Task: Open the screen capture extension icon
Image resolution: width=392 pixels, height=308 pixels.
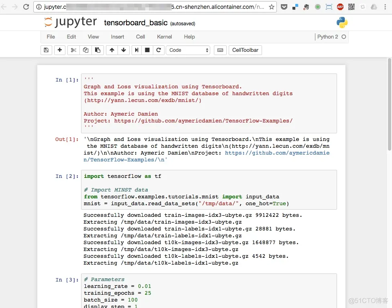Action: click(x=329, y=7)
